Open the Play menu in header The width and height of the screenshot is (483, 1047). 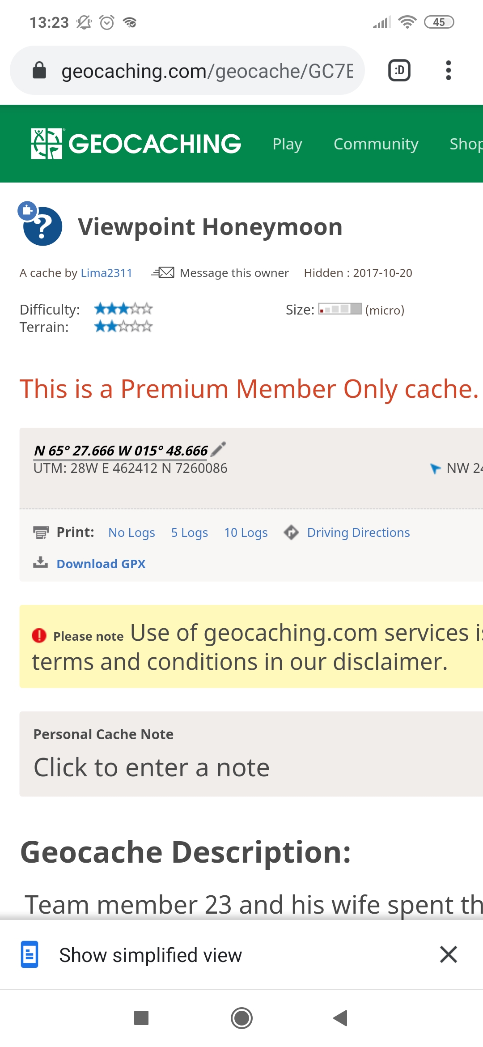[287, 144]
